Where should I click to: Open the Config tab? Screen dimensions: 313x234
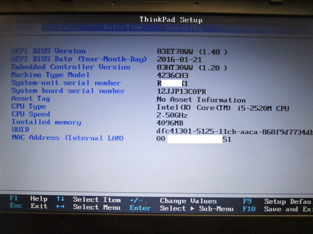68,27
